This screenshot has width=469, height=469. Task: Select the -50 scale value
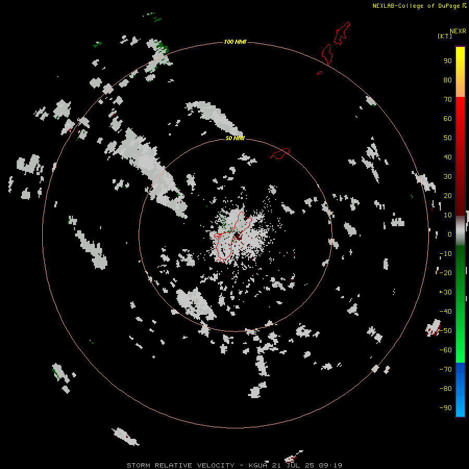click(446, 331)
